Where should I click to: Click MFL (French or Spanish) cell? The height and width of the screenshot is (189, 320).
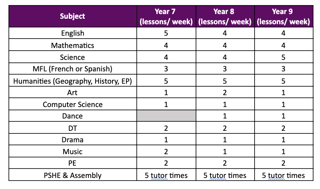pos(73,69)
